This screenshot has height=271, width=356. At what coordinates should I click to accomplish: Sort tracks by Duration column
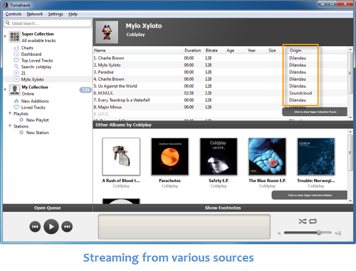[193, 50]
